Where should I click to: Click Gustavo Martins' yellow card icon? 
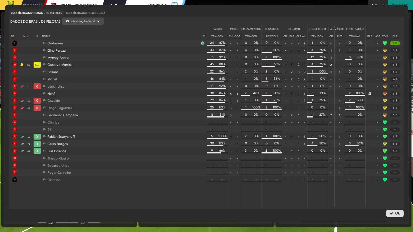(x=22, y=65)
